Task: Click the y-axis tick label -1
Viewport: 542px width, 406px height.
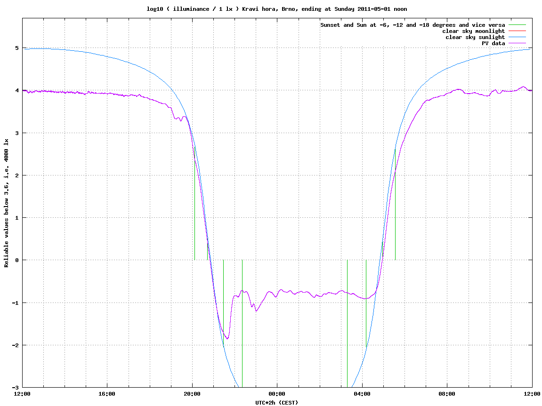Action: [x=16, y=303]
